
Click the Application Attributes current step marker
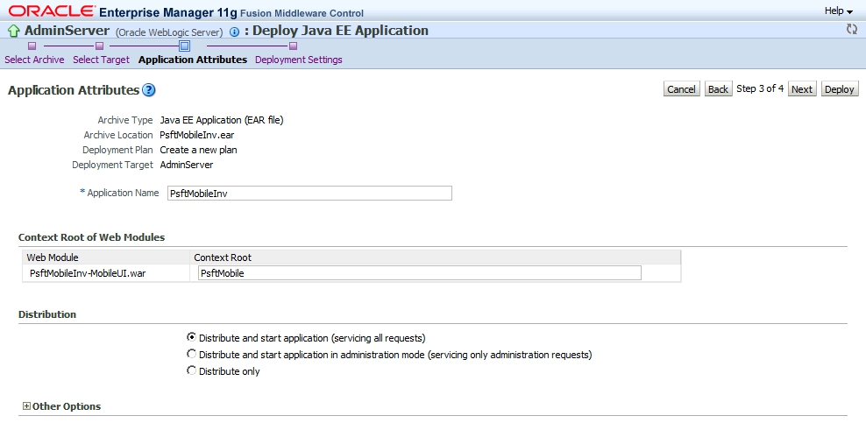[x=185, y=46]
